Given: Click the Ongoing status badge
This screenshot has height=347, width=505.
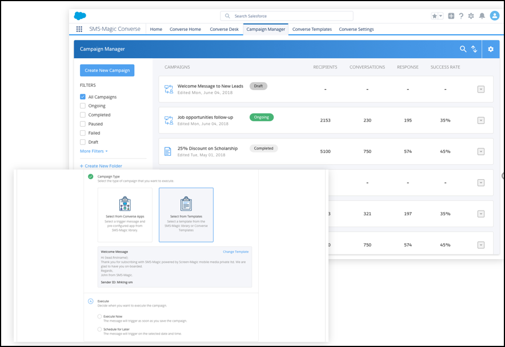Looking at the screenshot, I should pos(262,117).
